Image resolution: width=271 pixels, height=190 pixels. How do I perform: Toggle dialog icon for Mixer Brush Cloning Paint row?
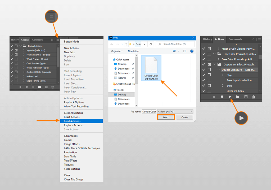209,49
